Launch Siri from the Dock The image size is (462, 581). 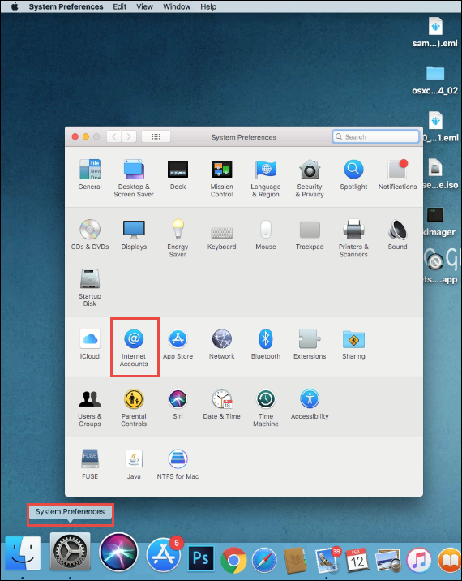(118, 552)
